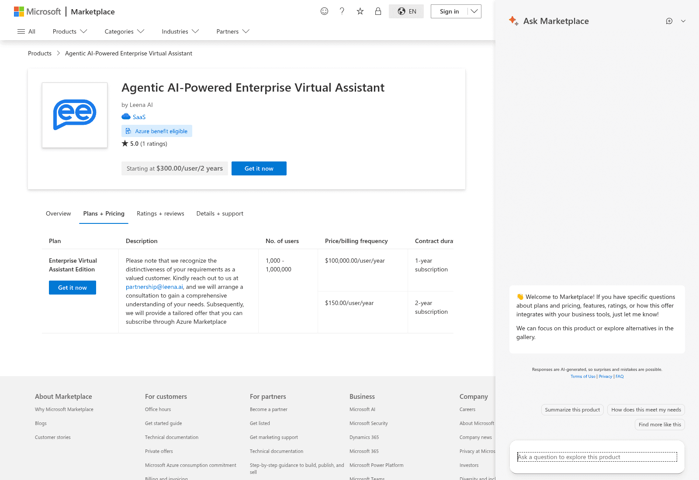Click Get it now under Enterprise plan
The width and height of the screenshot is (699, 480).
point(73,288)
